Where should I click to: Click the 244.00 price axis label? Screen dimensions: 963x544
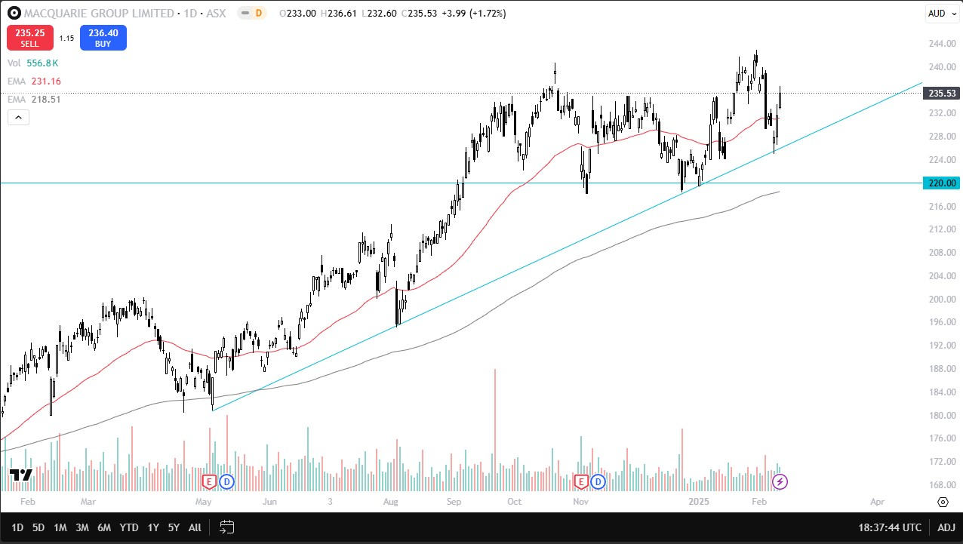pyautogui.click(x=940, y=43)
